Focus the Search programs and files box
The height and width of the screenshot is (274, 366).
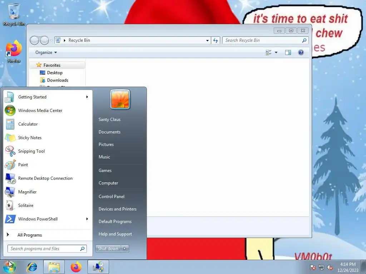pos(47,249)
